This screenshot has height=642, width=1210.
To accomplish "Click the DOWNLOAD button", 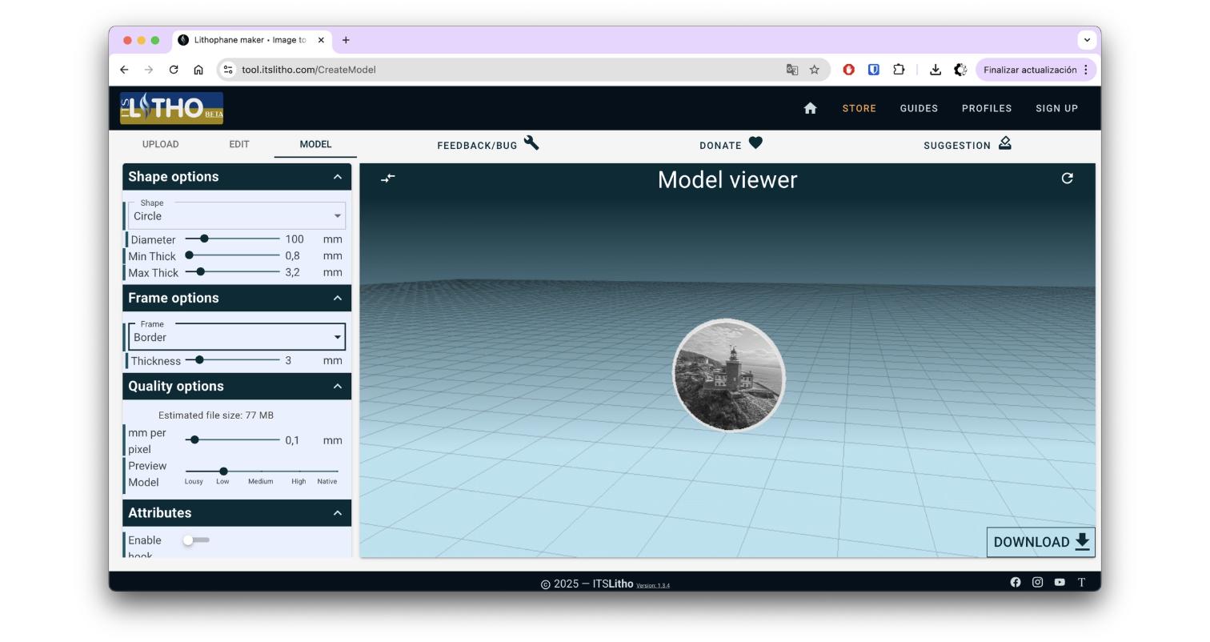I will pyautogui.click(x=1041, y=542).
